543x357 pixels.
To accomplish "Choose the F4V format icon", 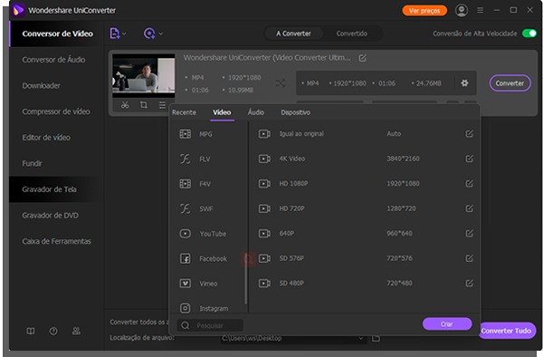I will pyautogui.click(x=185, y=184).
